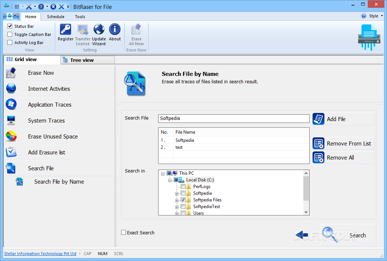Uncheck the Softpedia Files folder checkbox
387x261 pixels.
click(183, 200)
